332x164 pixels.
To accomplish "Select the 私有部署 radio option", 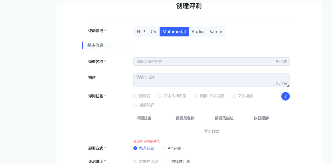I will pos(135,148).
